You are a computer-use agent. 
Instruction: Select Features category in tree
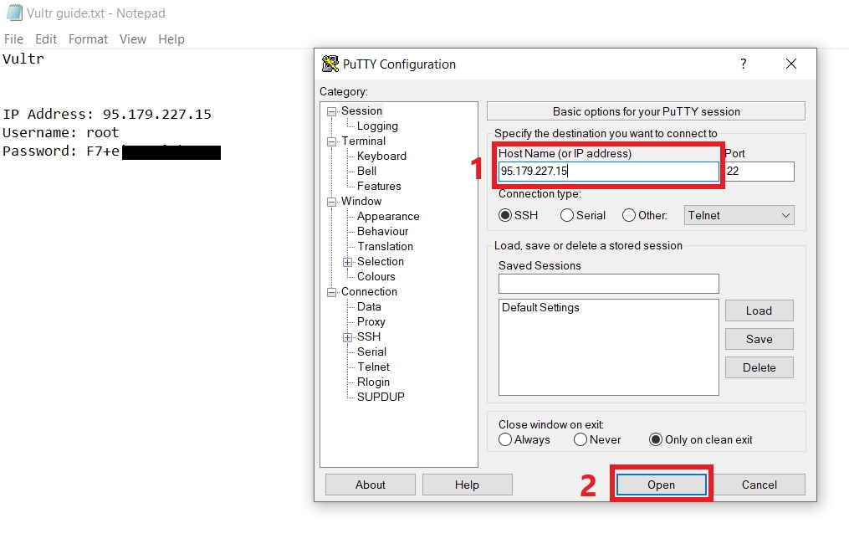tap(379, 186)
